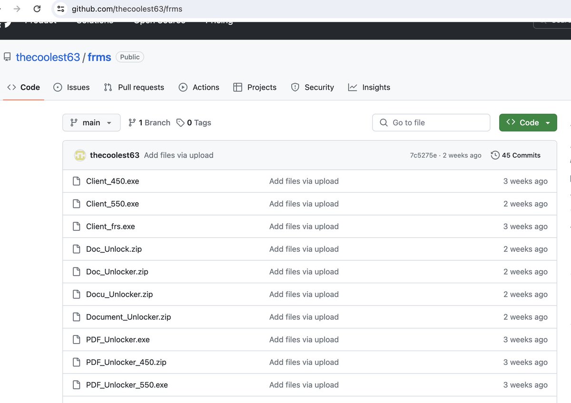Open the Actions tab
This screenshot has width=571, height=403.
199,87
